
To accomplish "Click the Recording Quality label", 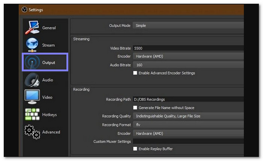I will 116,116.
